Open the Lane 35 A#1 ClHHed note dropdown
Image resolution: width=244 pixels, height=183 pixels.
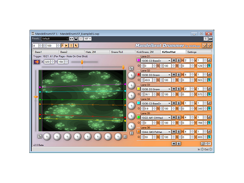coord(156,118)
